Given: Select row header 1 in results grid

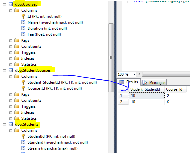Looking at the screenshot, I should [123, 96].
